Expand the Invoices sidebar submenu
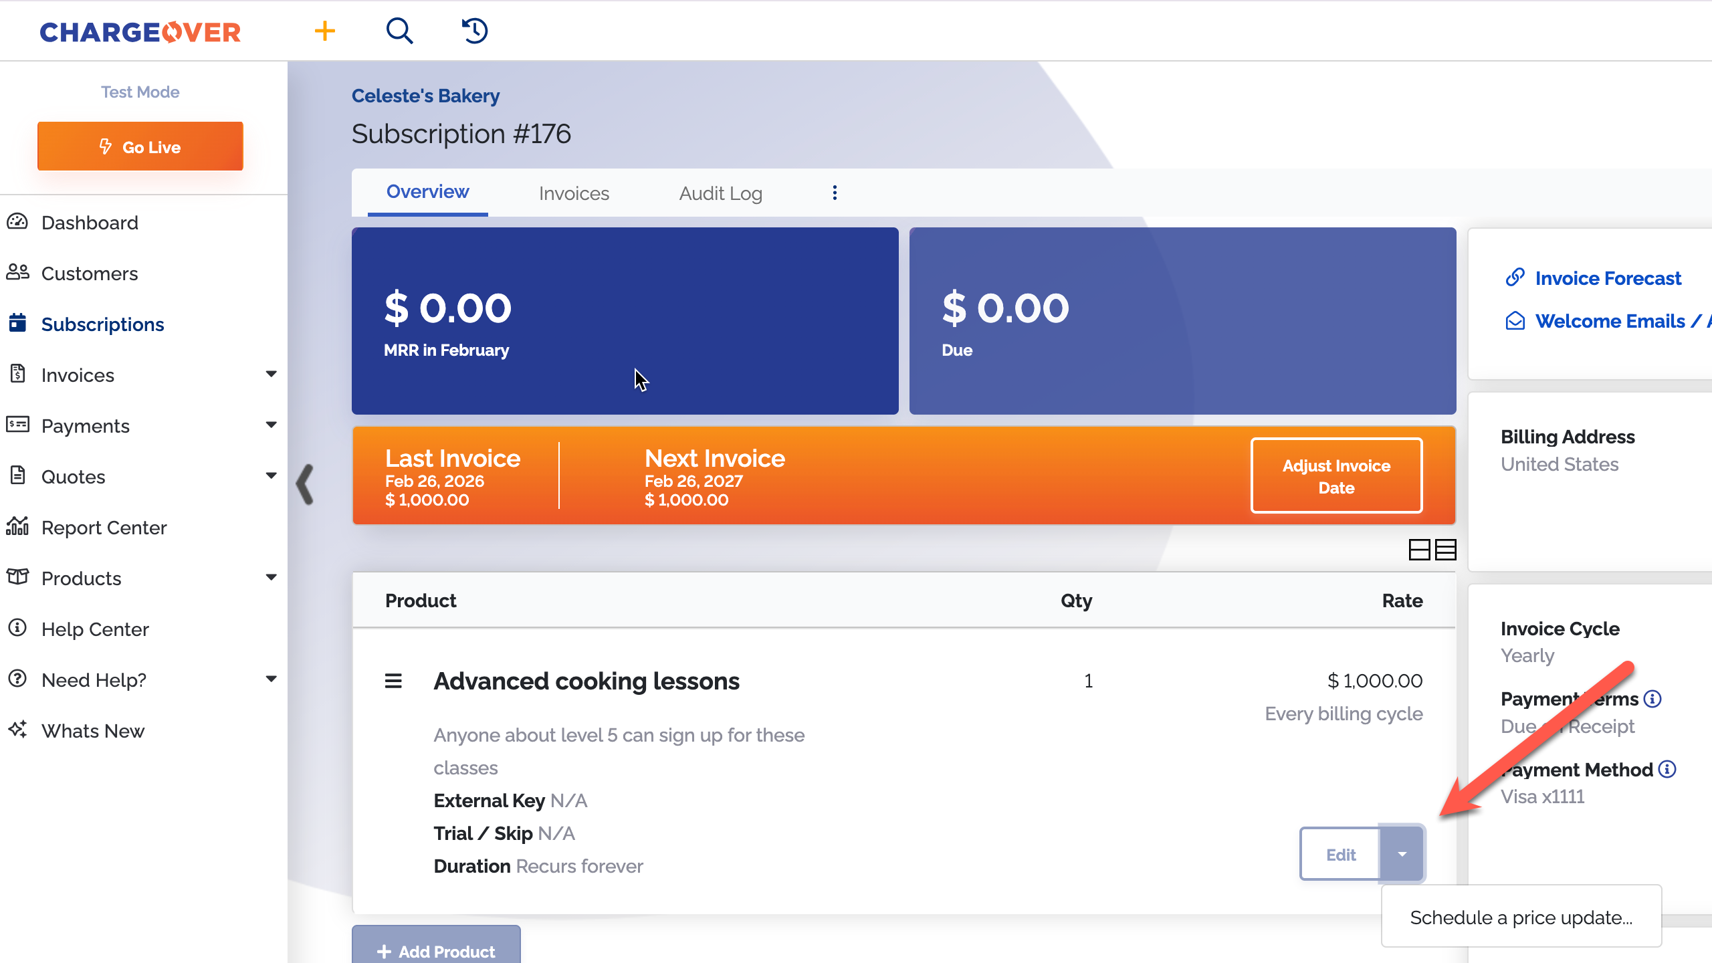Screen dimensions: 1712x963 pos(271,374)
